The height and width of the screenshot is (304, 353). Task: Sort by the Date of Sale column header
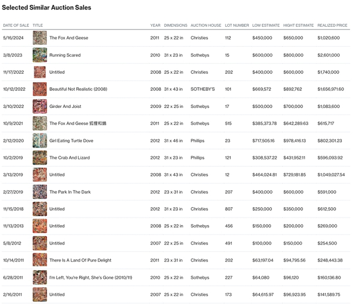(x=16, y=25)
